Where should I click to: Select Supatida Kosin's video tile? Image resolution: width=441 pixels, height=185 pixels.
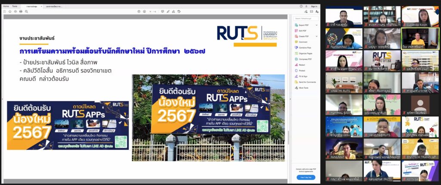click(420, 16)
